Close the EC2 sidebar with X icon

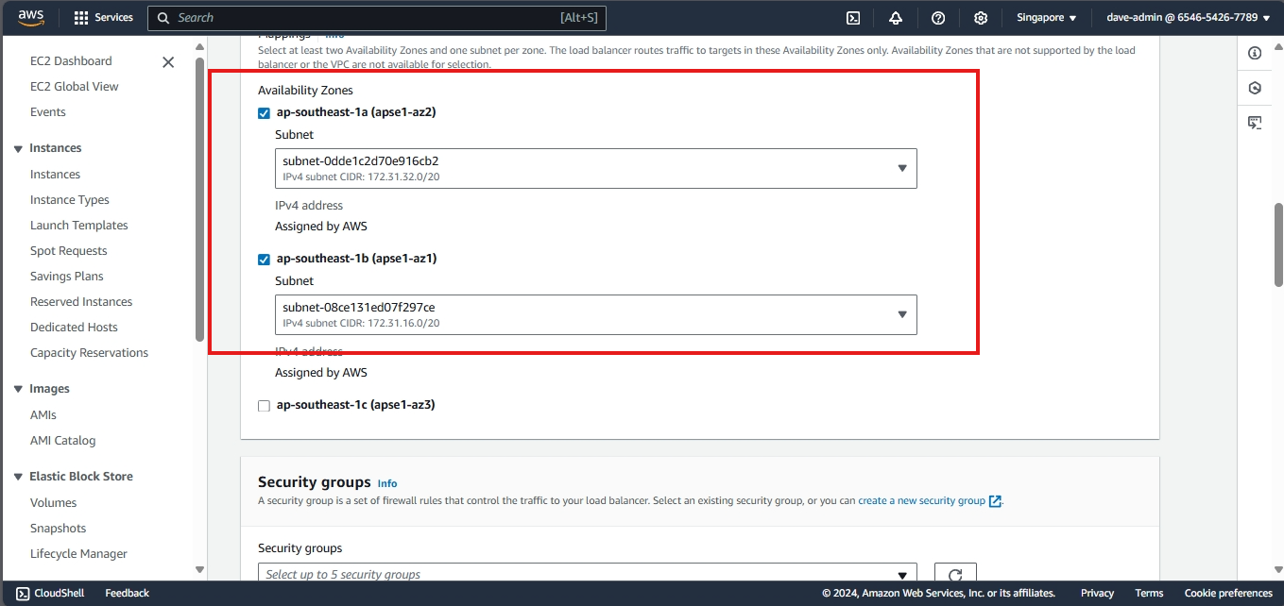[x=168, y=62]
